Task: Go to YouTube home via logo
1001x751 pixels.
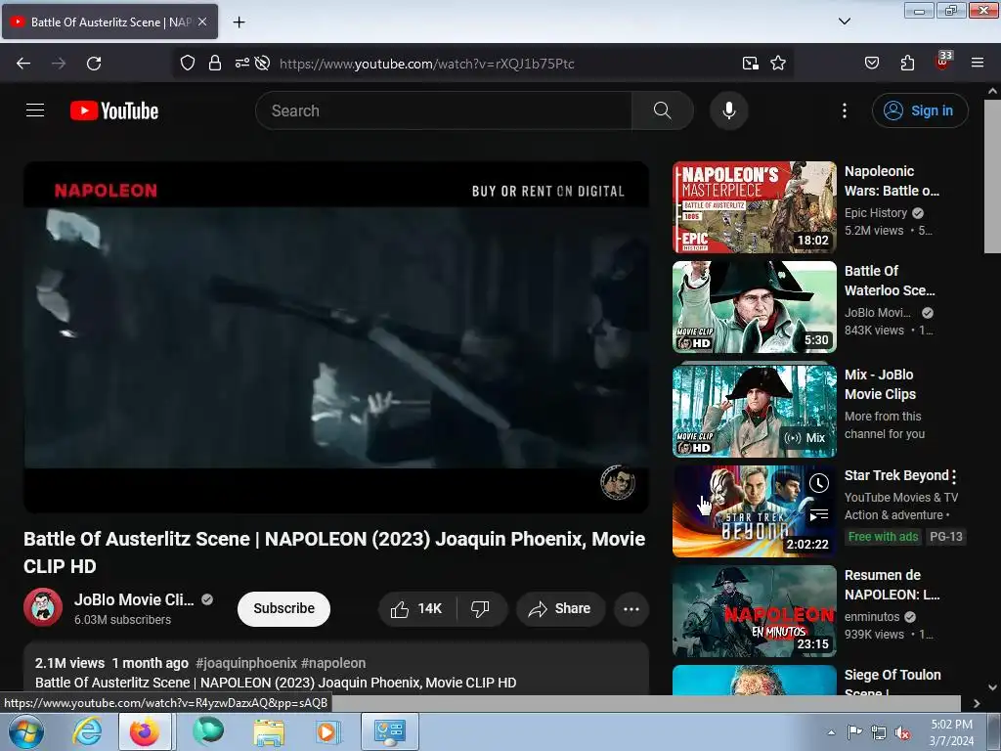Action: (114, 110)
